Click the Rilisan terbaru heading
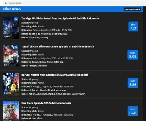 coord(12,9)
